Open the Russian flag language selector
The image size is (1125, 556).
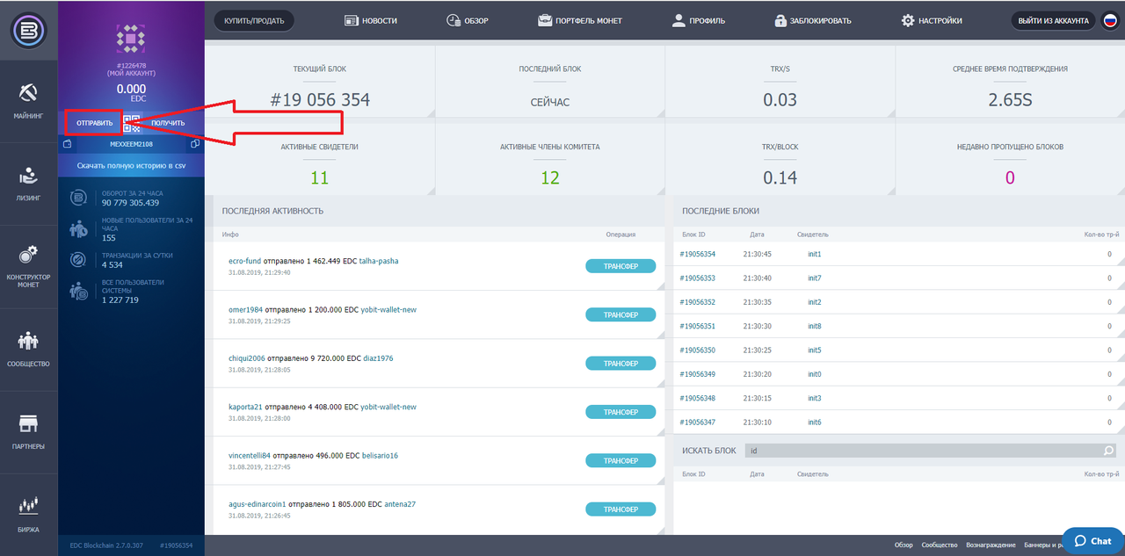coord(1109,21)
